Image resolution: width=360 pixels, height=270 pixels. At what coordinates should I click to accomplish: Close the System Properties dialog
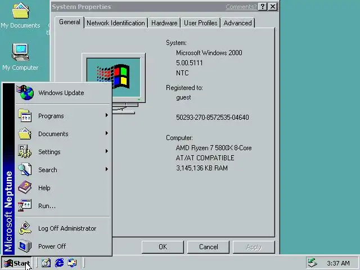tap(273, 7)
